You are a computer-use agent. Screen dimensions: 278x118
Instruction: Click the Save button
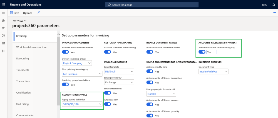click(x=14, y=13)
